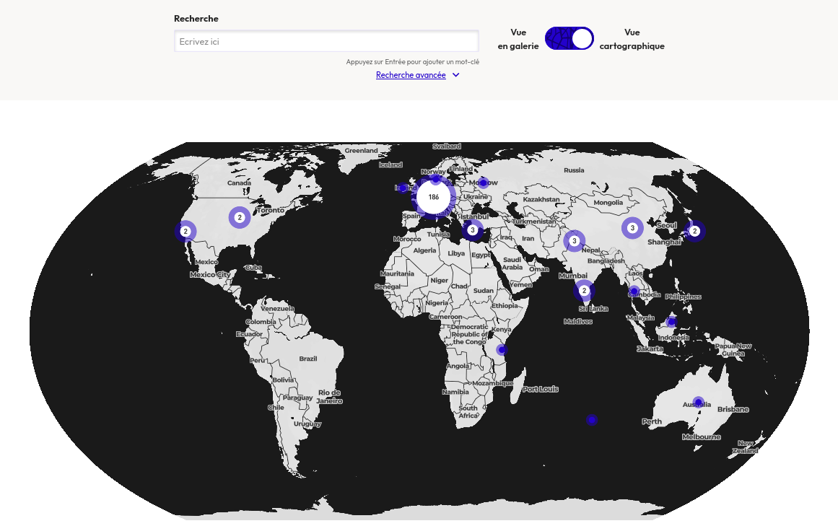
Task: Select the cluster of 3 north of Nepal
Action: pyautogui.click(x=574, y=240)
